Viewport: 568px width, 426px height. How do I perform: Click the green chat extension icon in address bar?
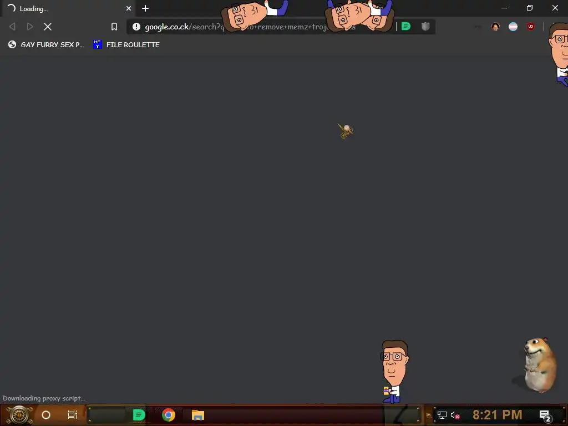(x=406, y=27)
